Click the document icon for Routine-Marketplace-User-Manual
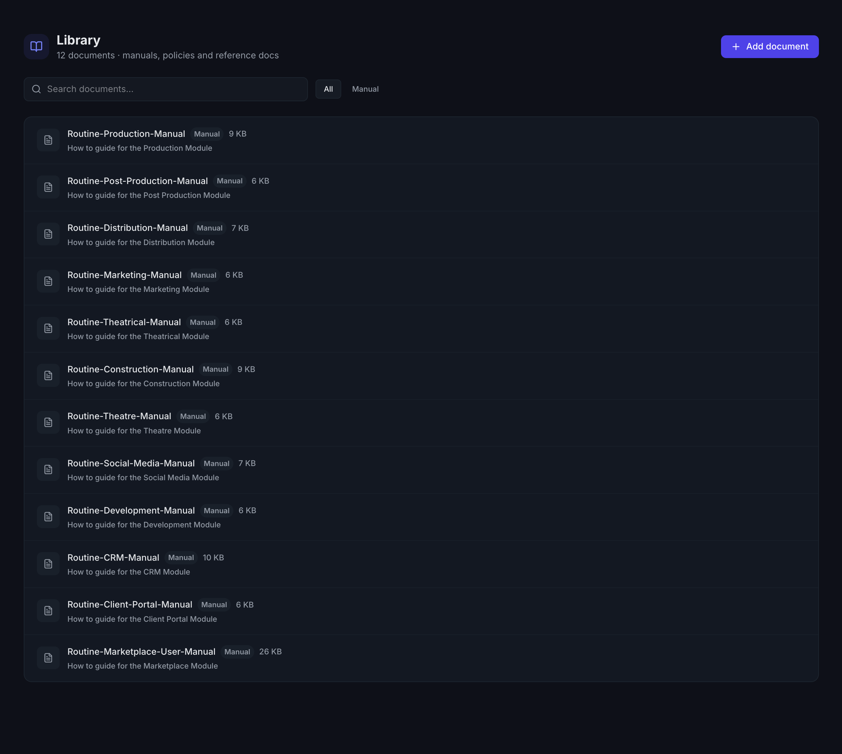The image size is (842, 754). coord(48,658)
